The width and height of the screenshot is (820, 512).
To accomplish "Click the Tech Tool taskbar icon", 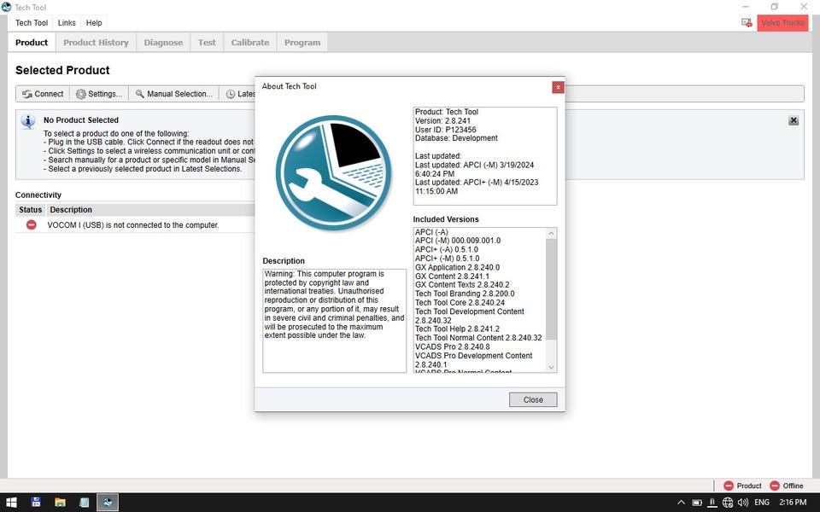I will pos(108,503).
